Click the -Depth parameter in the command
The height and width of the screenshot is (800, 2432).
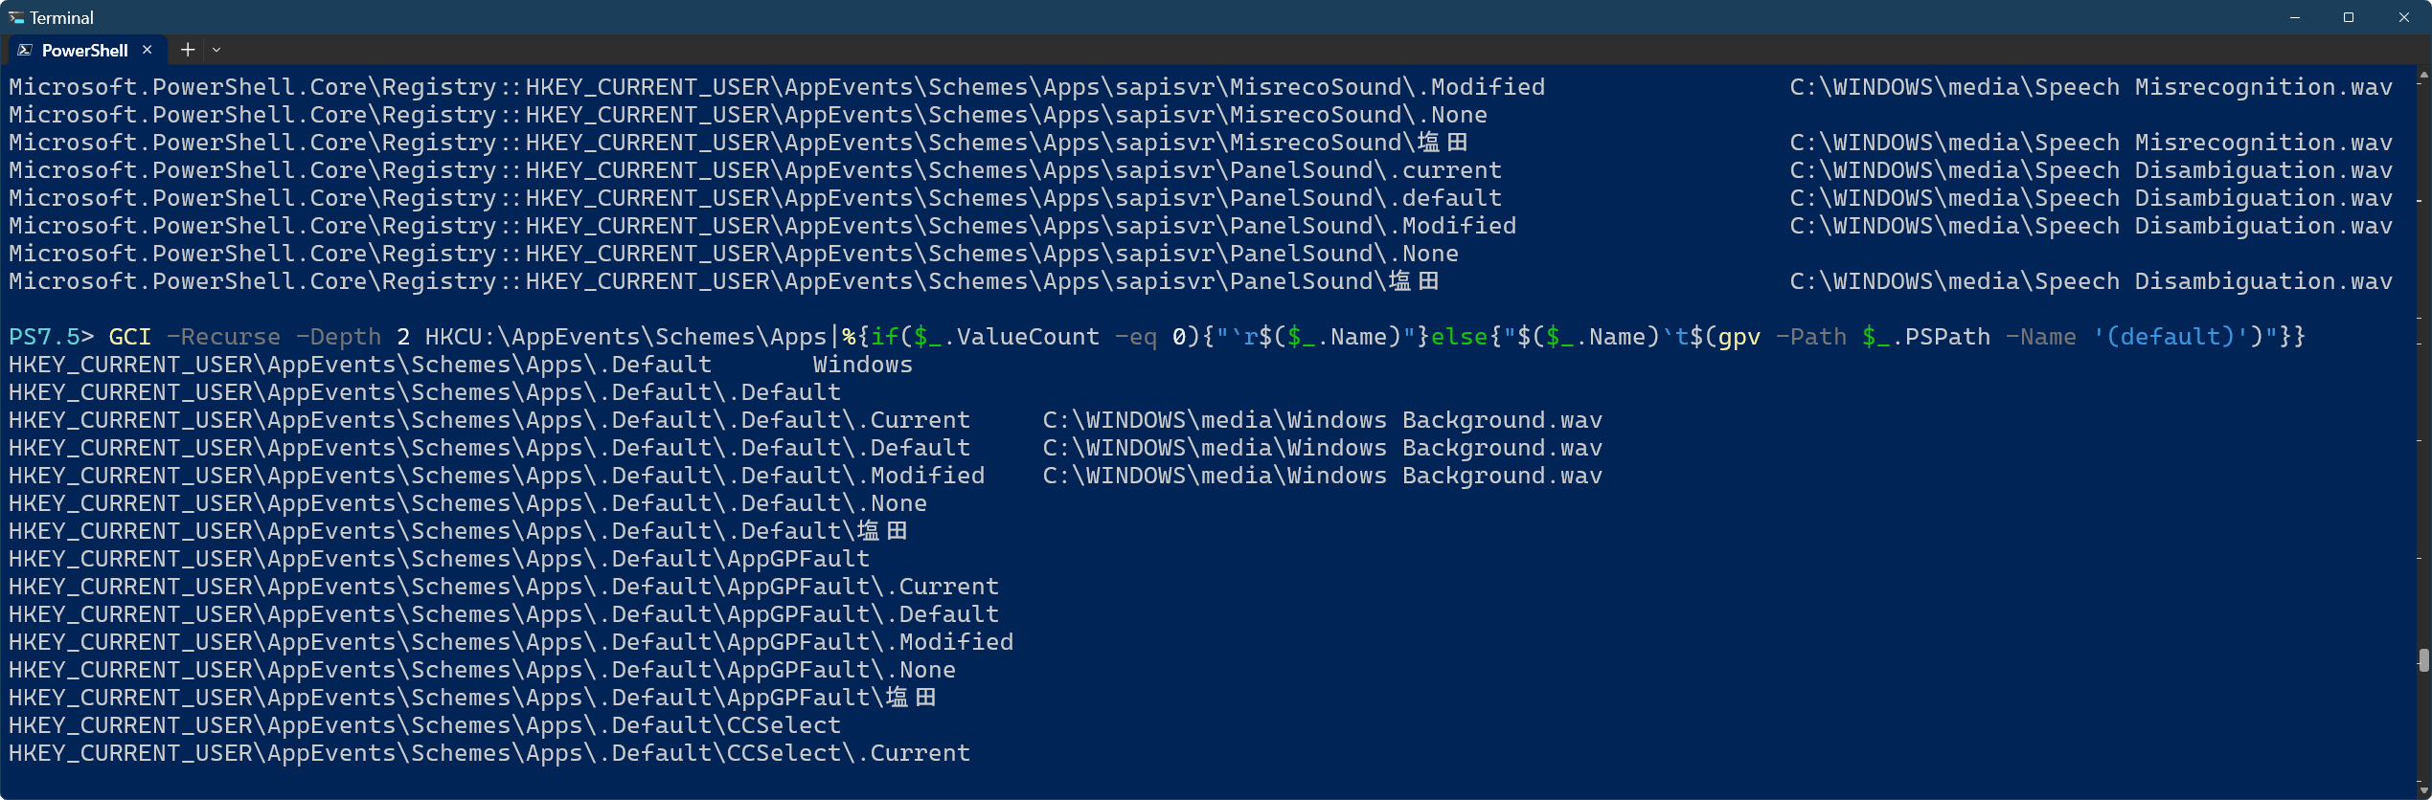338,337
